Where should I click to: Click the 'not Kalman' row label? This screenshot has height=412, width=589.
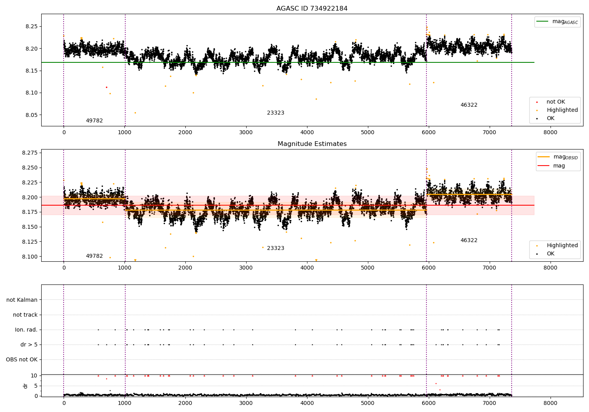(x=22, y=300)
